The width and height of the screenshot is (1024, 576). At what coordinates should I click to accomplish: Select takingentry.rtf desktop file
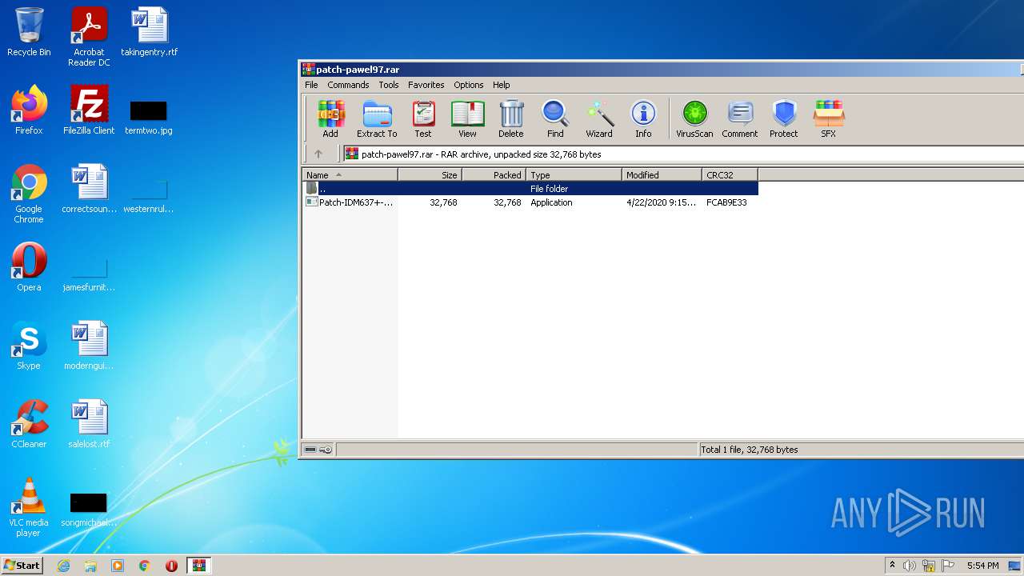pyautogui.click(x=150, y=32)
